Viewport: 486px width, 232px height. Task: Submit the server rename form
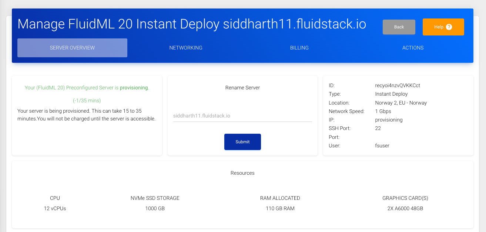coord(242,142)
